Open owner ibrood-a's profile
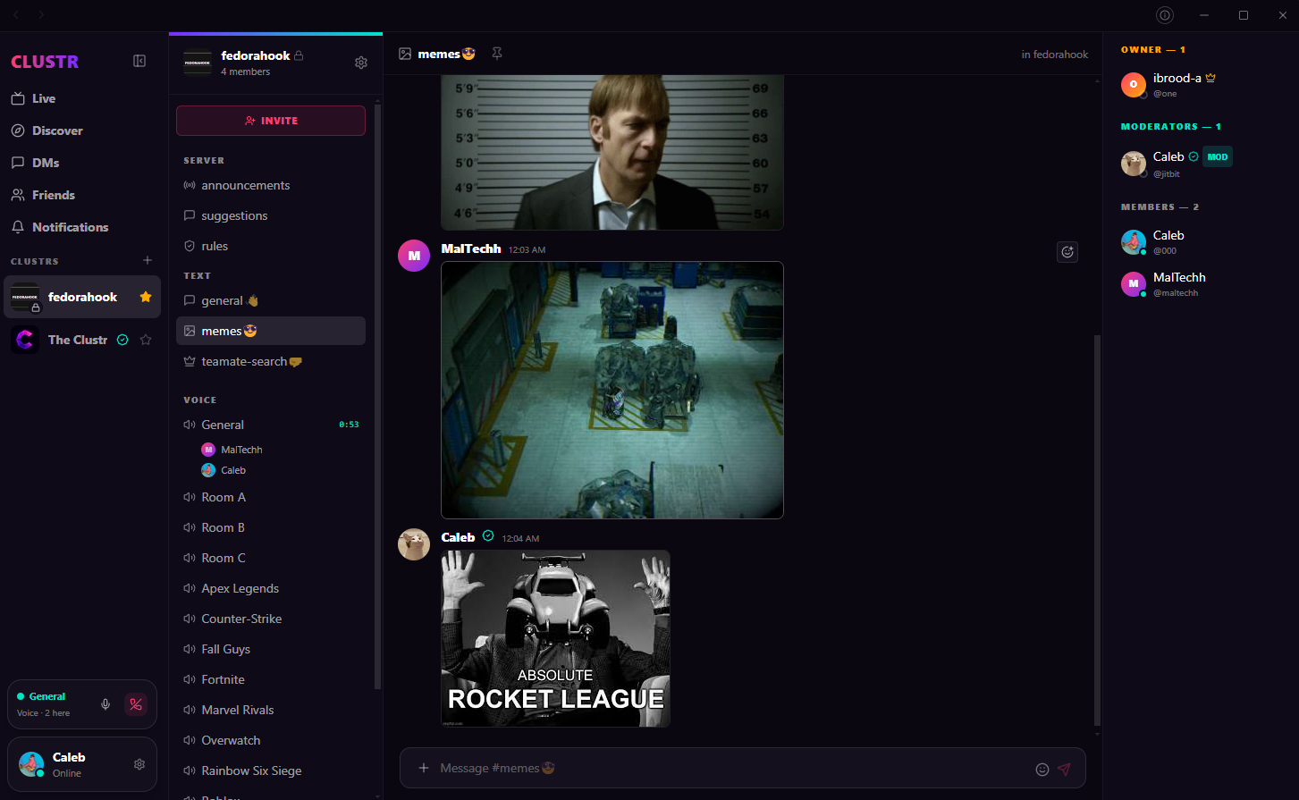The width and height of the screenshot is (1299, 800). (1201, 85)
